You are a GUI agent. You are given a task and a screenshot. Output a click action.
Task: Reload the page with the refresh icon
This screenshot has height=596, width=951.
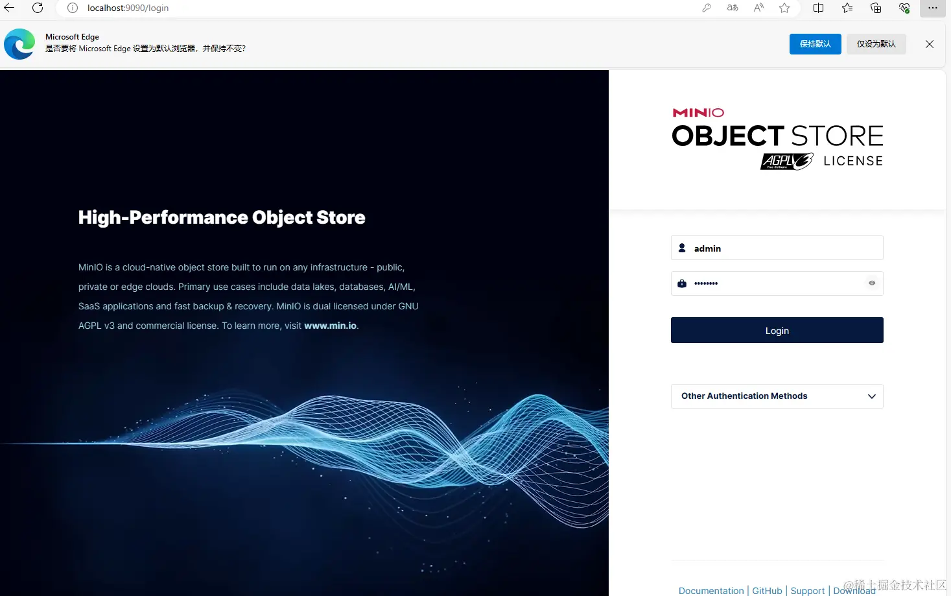[x=38, y=8]
